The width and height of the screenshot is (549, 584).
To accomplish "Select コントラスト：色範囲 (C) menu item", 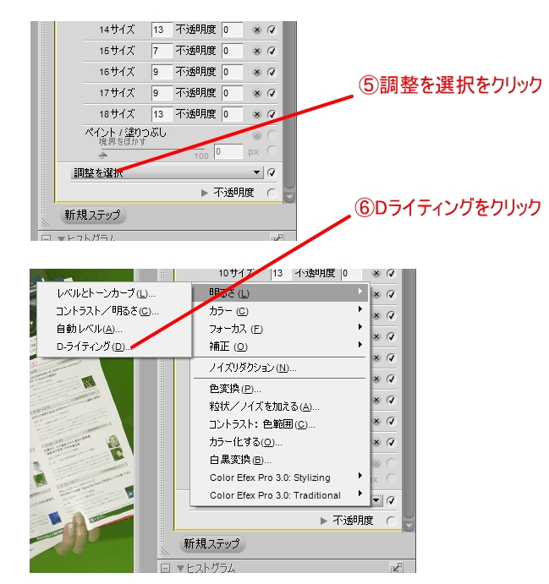I will pos(280,424).
